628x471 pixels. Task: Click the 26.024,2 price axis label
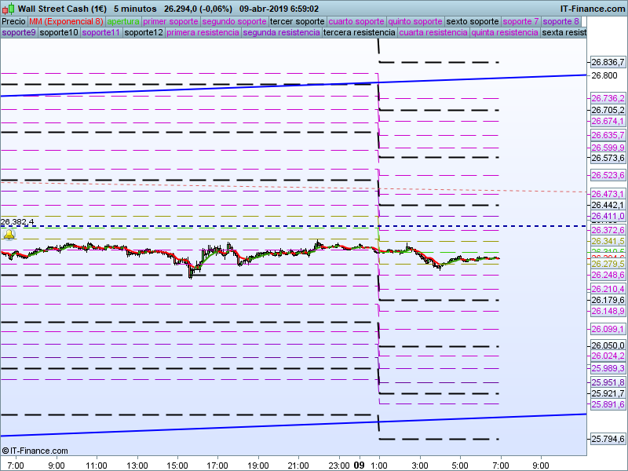click(608, 356)
